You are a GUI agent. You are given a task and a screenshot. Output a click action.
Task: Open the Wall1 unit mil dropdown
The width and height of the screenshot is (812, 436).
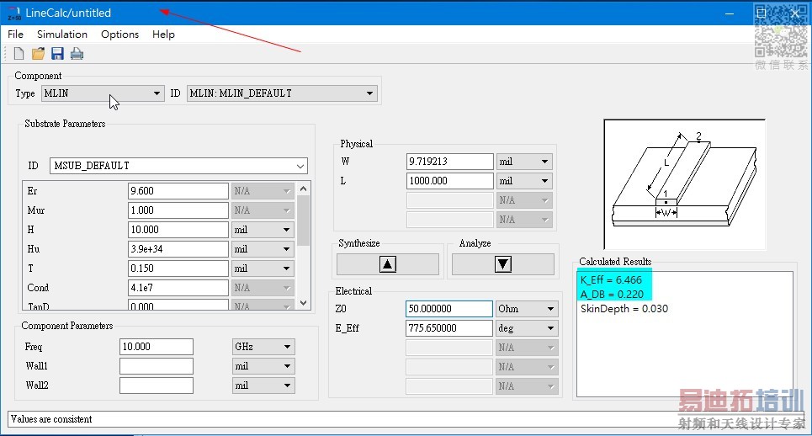(x=263, y=366)
